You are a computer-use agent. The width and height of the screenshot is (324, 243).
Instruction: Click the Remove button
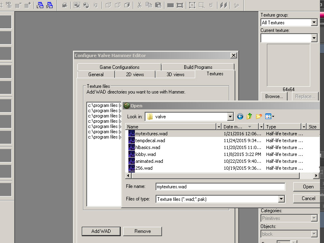[x=143, y=231]
